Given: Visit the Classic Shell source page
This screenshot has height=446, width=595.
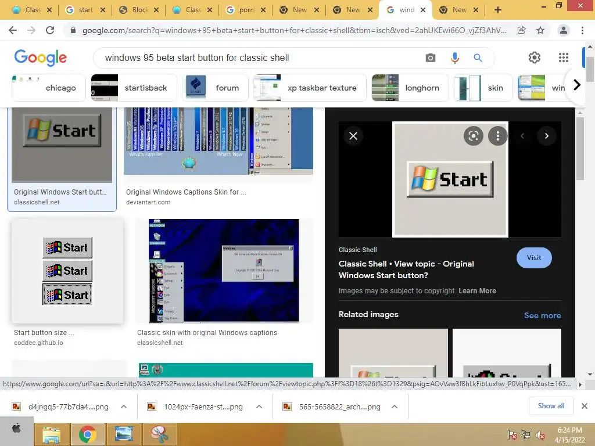Looking at the screenshot, I should [x=534, y=258].
